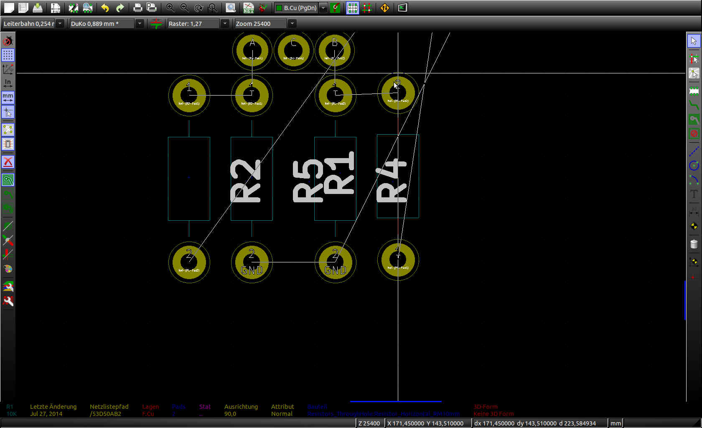Viewport: 702px width, 428px height.
Task: Toggle tracks sketch mode
Action: tap(8, 254)
